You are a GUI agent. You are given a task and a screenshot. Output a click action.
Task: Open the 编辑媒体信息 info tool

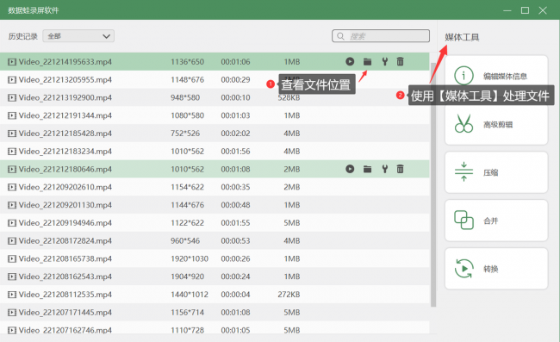click(x=496, y=76)
